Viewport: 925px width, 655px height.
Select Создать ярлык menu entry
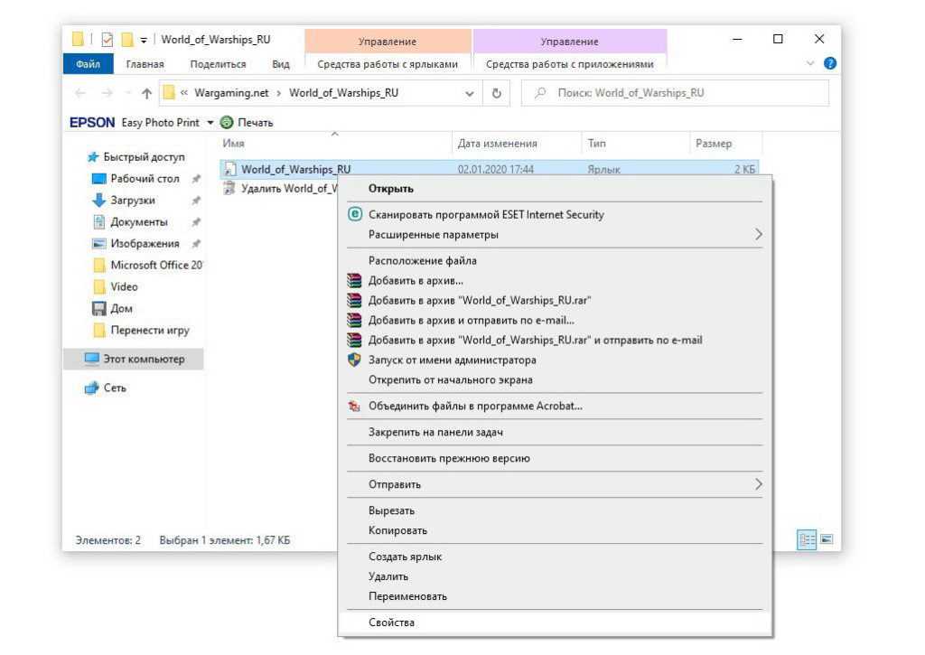[555, 556]
